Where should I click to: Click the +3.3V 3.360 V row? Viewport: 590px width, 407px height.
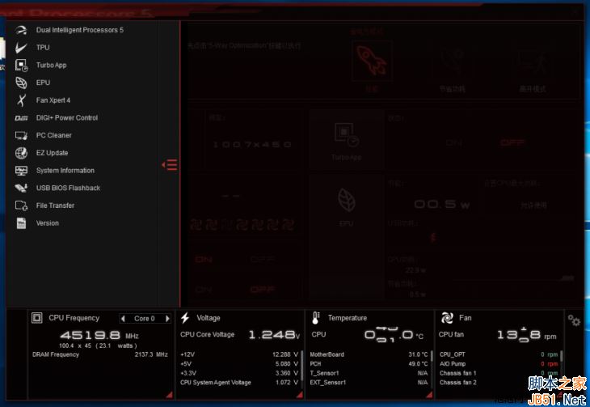pos(239,373)
